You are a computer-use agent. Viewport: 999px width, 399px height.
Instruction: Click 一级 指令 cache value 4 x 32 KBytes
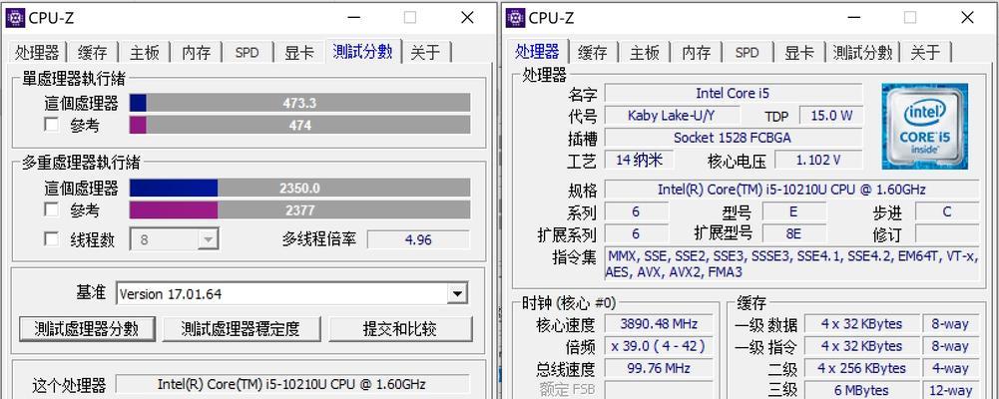[x=861, y=345]
